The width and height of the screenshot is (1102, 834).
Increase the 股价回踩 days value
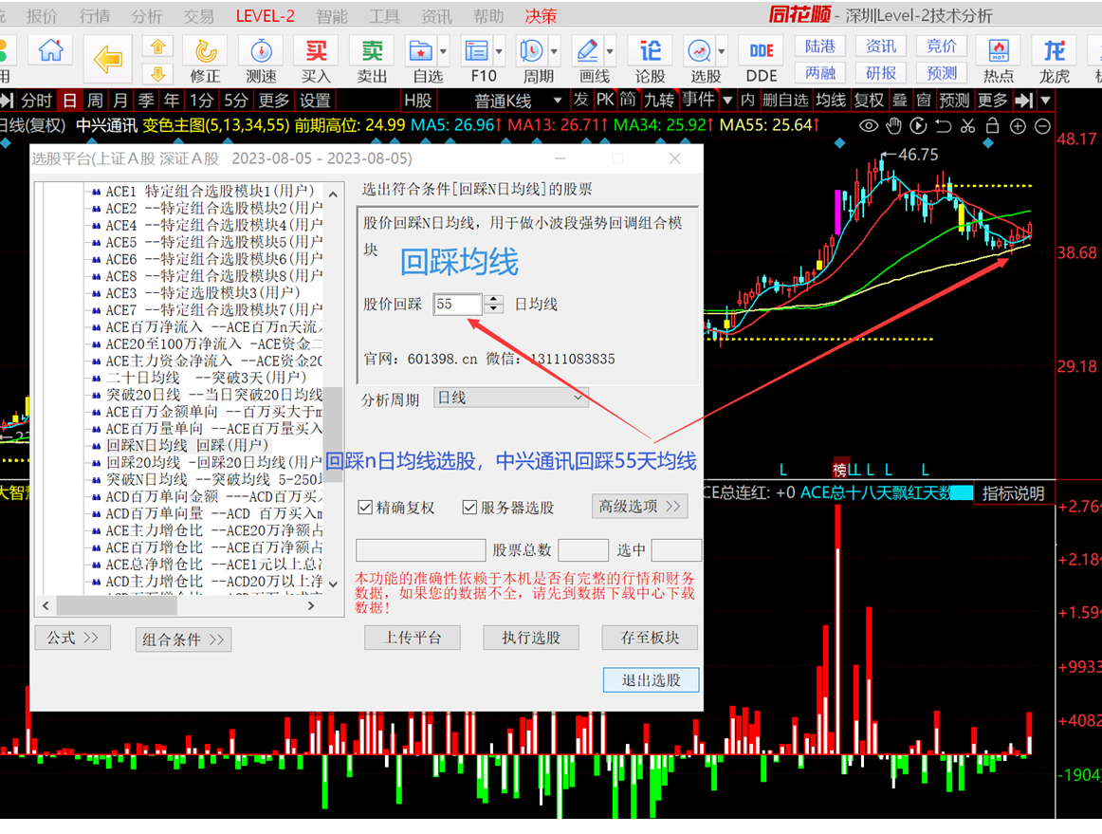(494, 299)
